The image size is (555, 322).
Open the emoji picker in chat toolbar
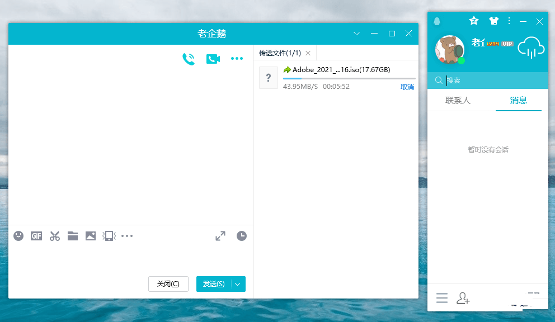pyautogui.click(x=18, y=236)
